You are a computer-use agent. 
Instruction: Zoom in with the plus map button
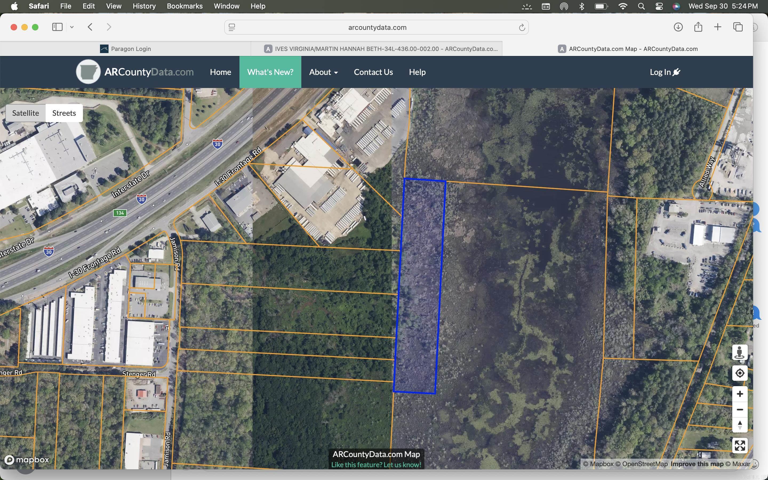[x=739, y=394]
